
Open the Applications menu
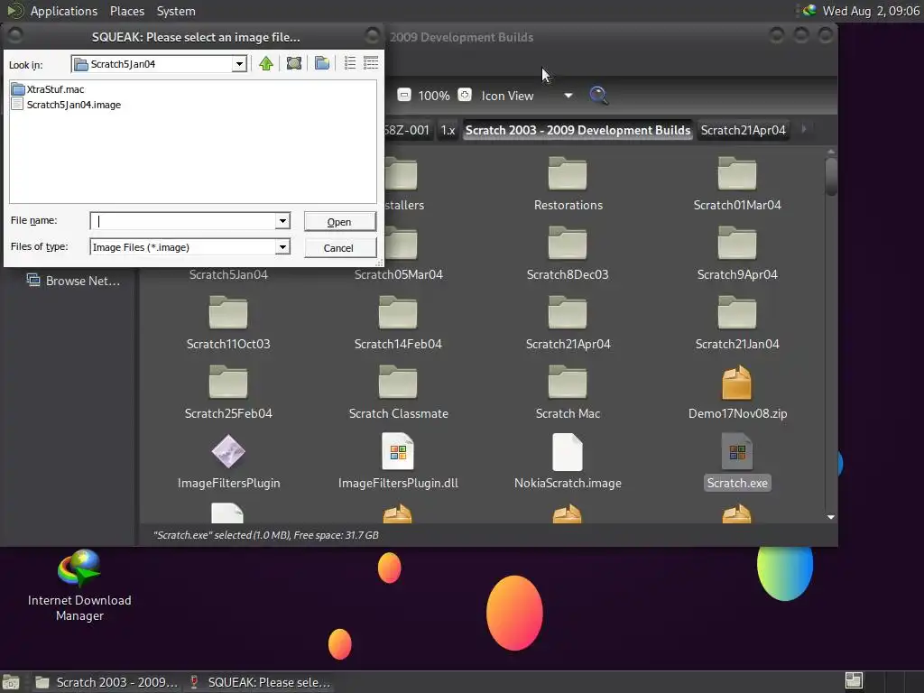click(x=64, y=11)
